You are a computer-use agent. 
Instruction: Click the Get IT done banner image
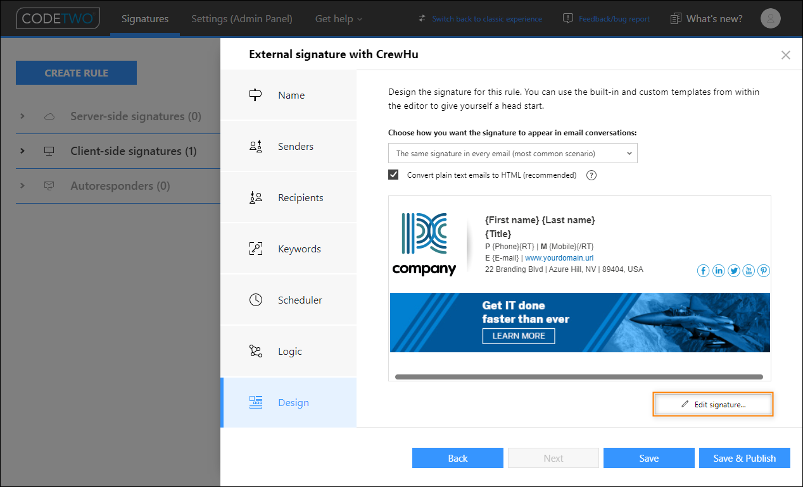580,323
